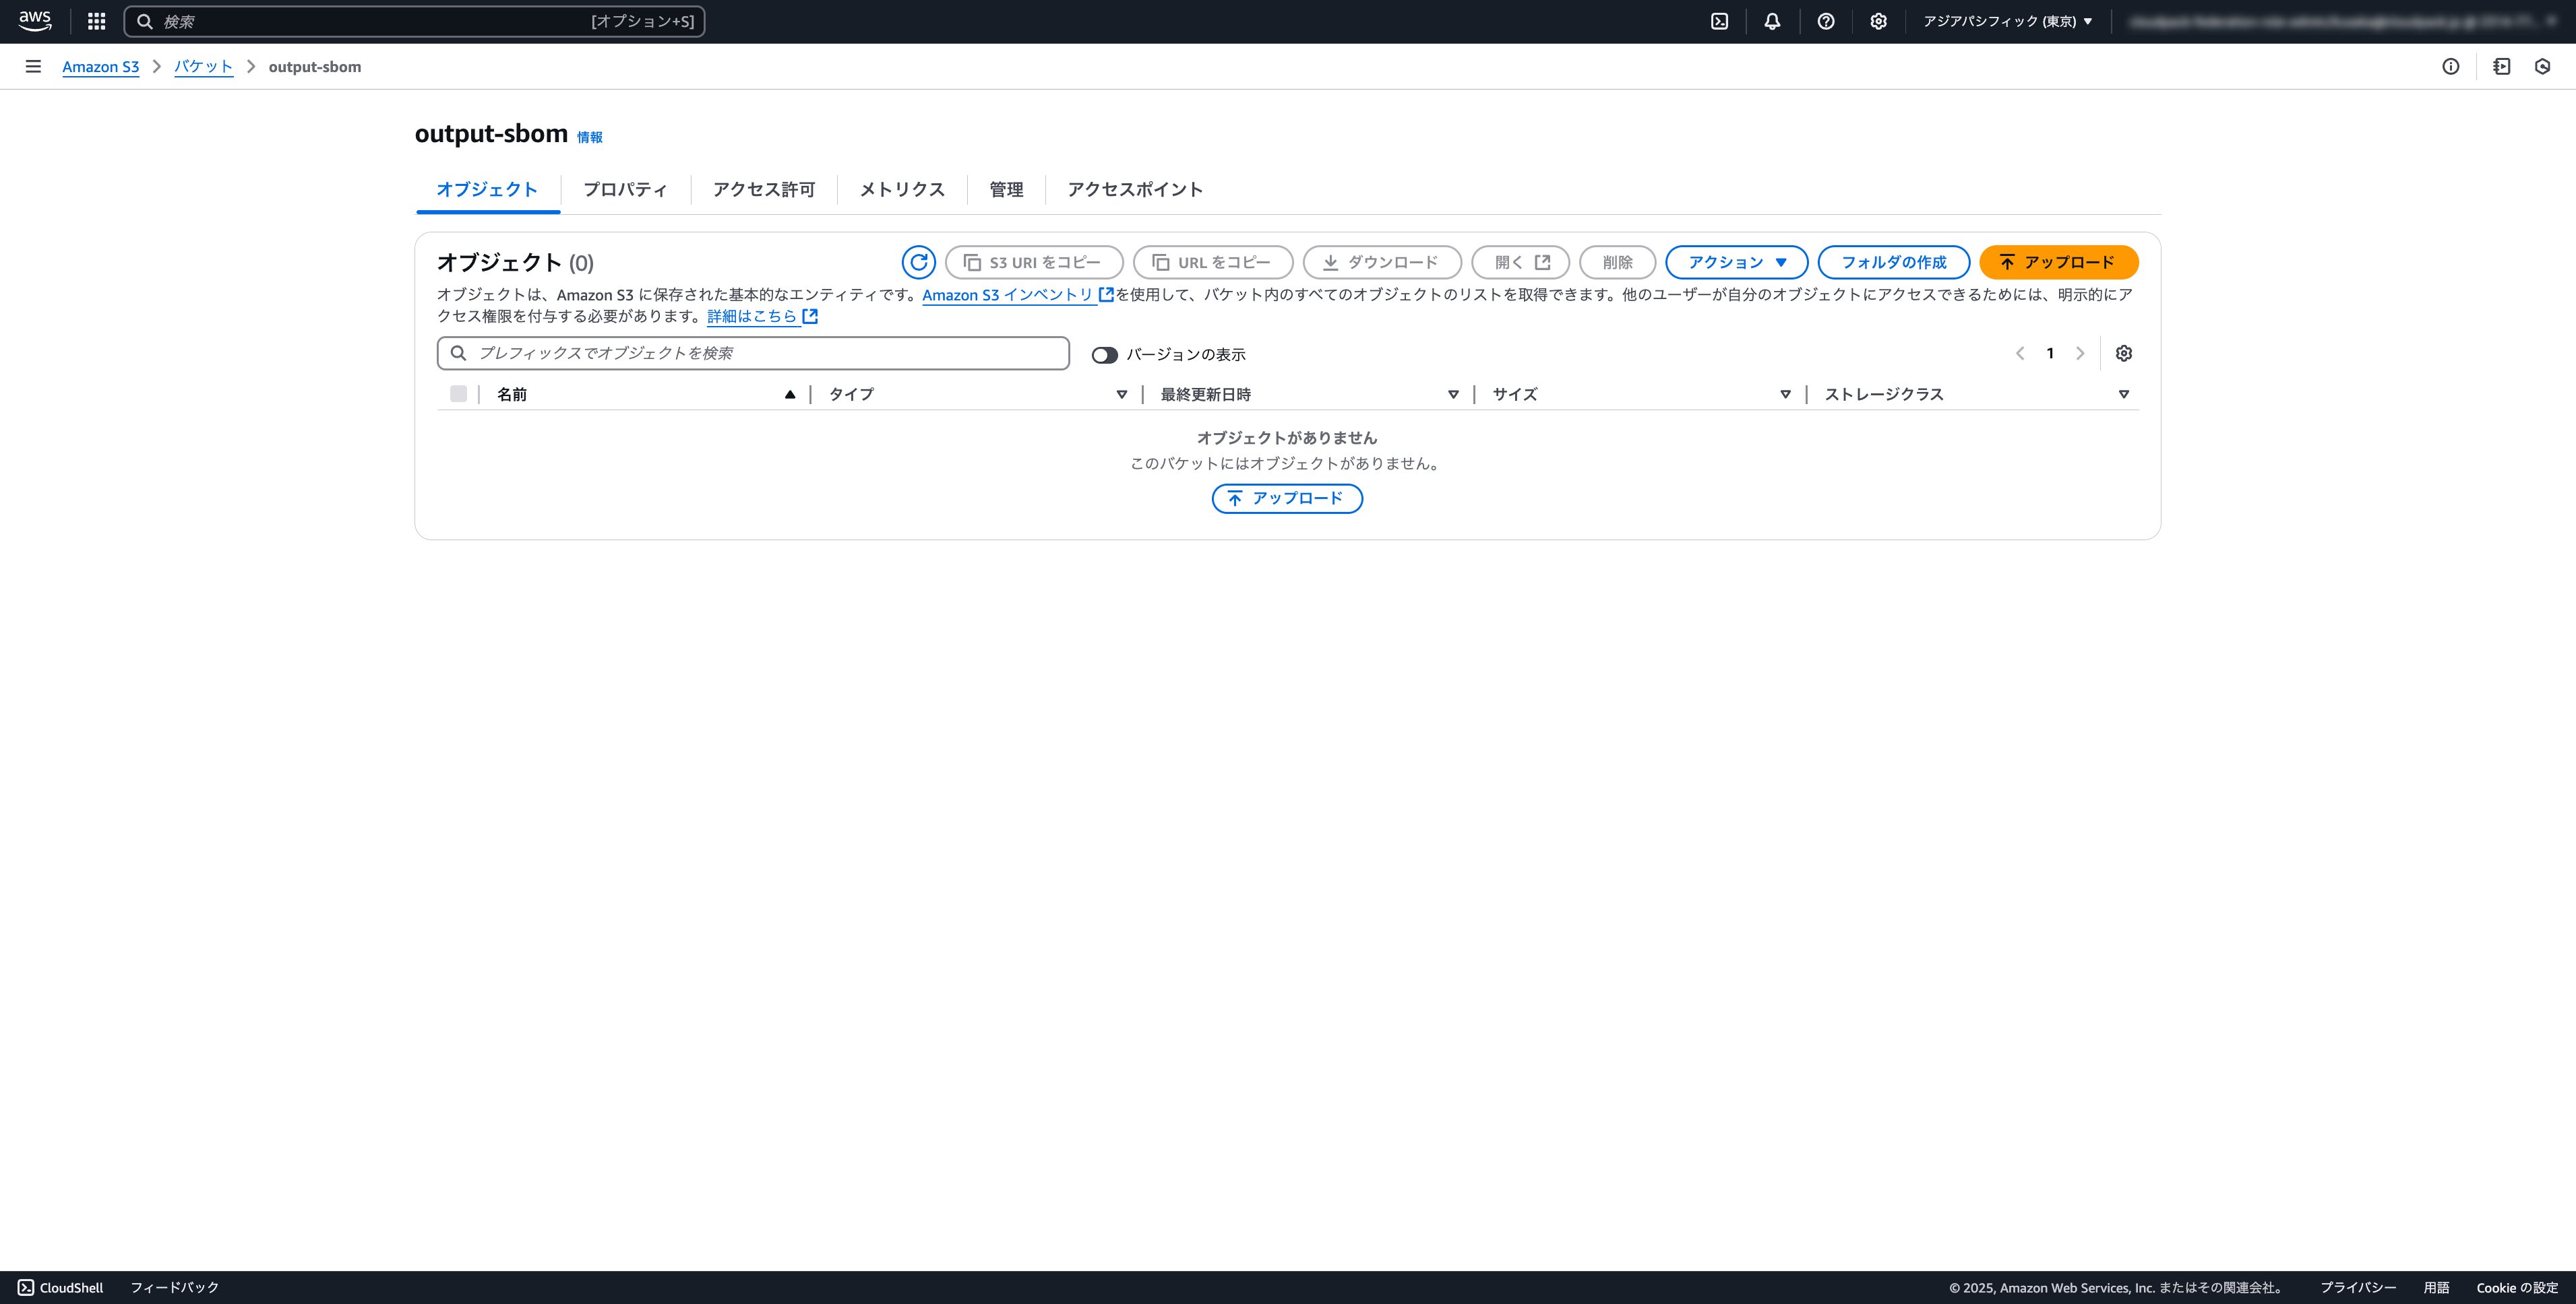Refresh the objects list
Screen dimensions: 2576x1304
(x=919, y=262)
